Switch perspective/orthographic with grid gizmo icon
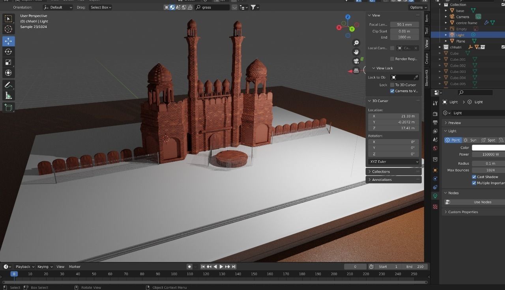This screenshot has width=505, height=290. [356, 71]
